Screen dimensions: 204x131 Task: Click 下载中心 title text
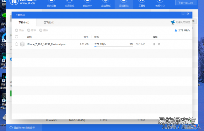[20, 15]
